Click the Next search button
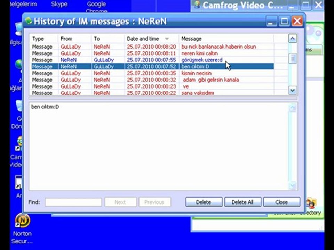The width and height of the screenshot is (334, 250). 120,202
